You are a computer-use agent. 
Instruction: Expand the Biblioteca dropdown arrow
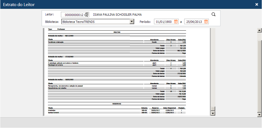point(132,22)
